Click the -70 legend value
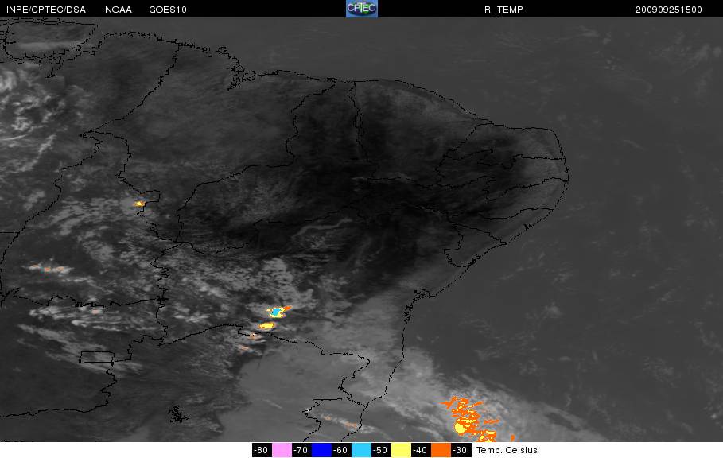The width and height of the screenshot is (723, 458). (301, 450)
